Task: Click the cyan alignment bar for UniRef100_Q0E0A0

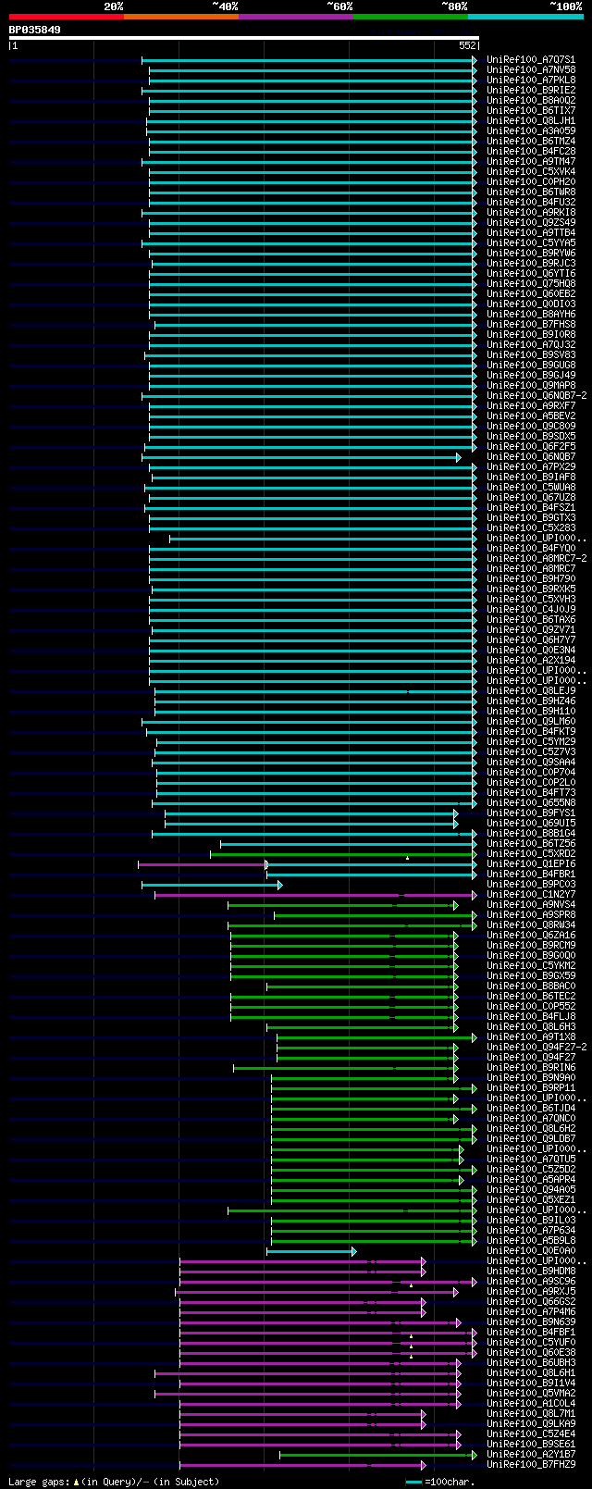Action: [311, 1251]
